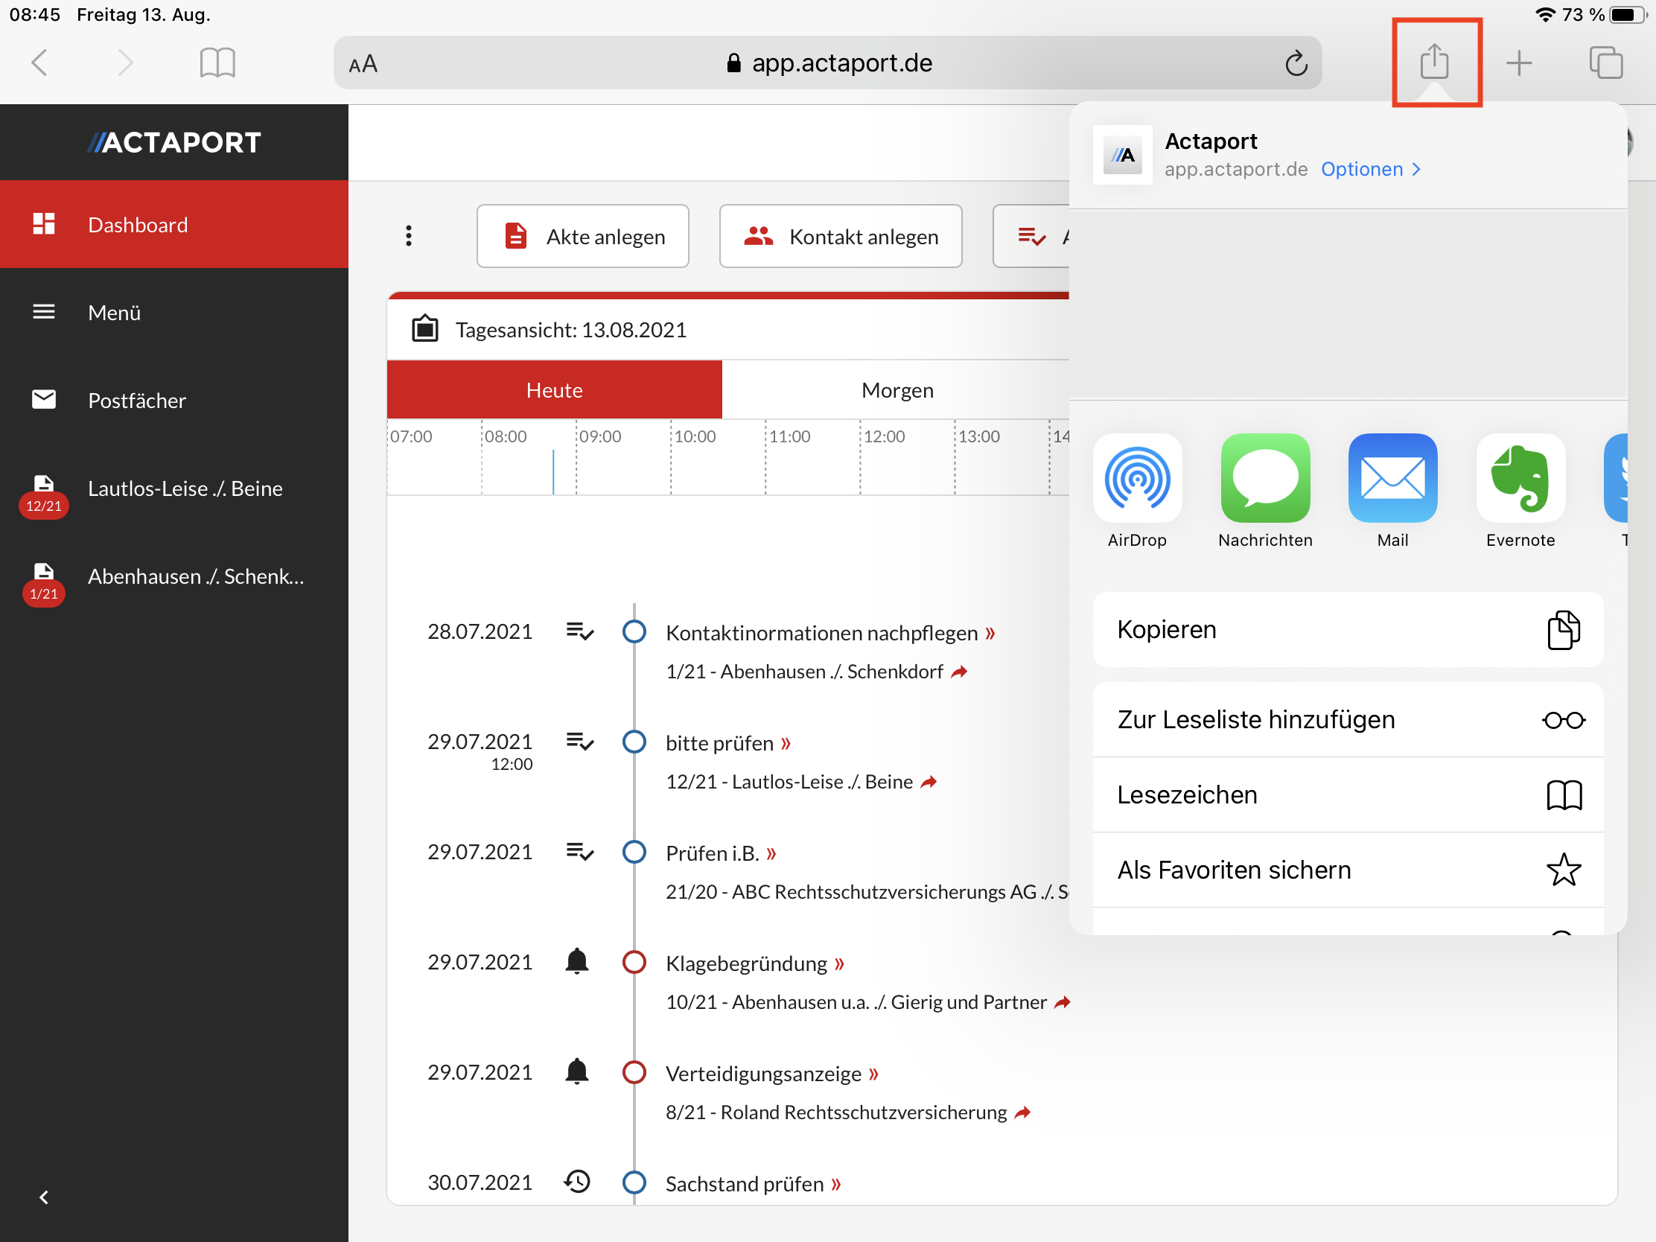Tap the battery status indicator
This screenshot has height=1242, width=1656.
pyautogui.click(x=1628, y=15)
